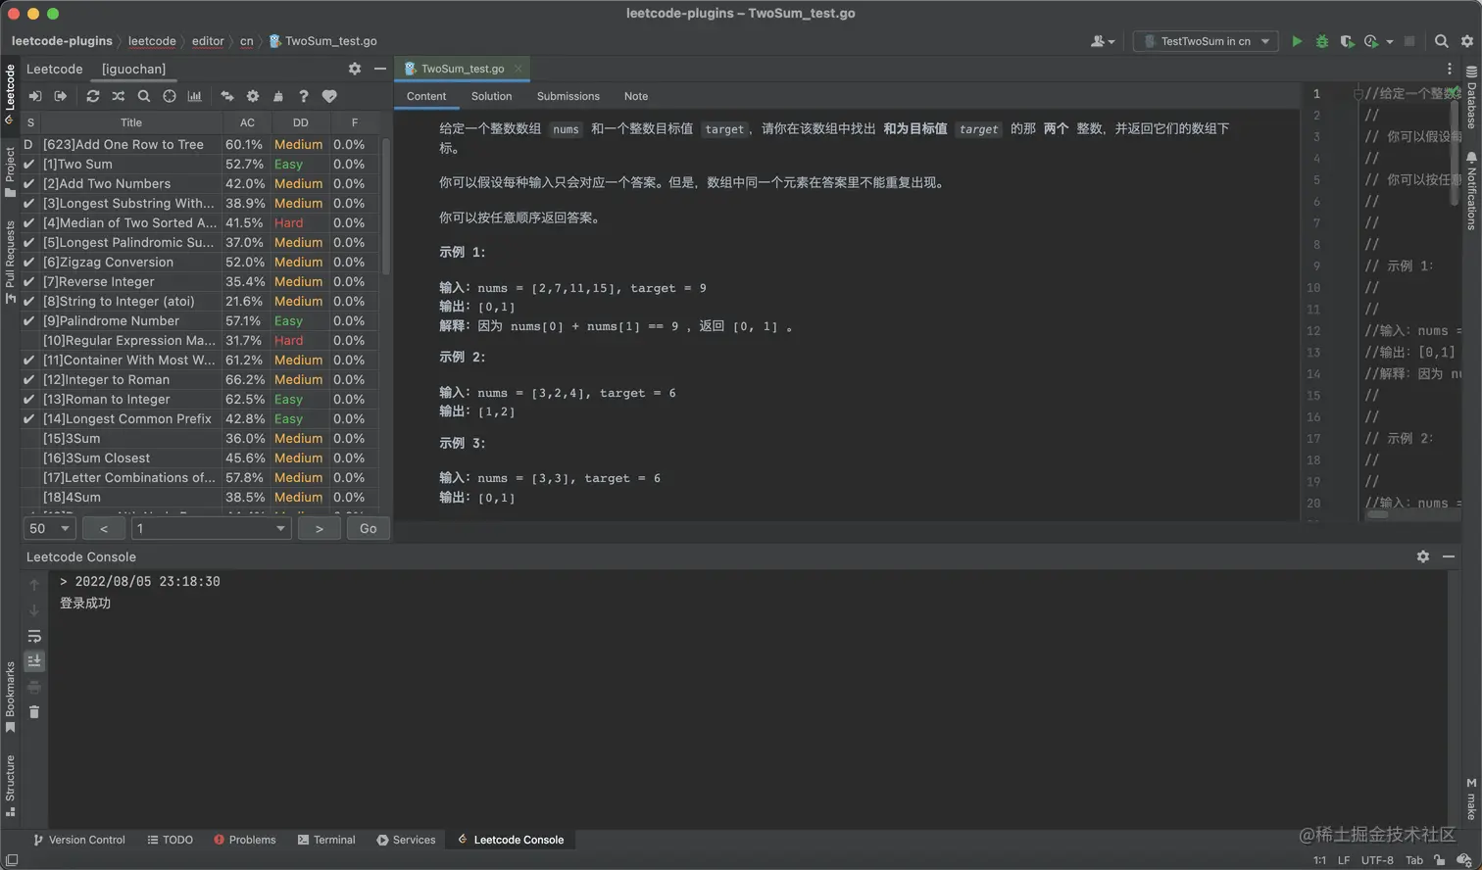Switch to the Content tab
The width and height of the screenshot is (1482, 870).
[x=426, y=96]
